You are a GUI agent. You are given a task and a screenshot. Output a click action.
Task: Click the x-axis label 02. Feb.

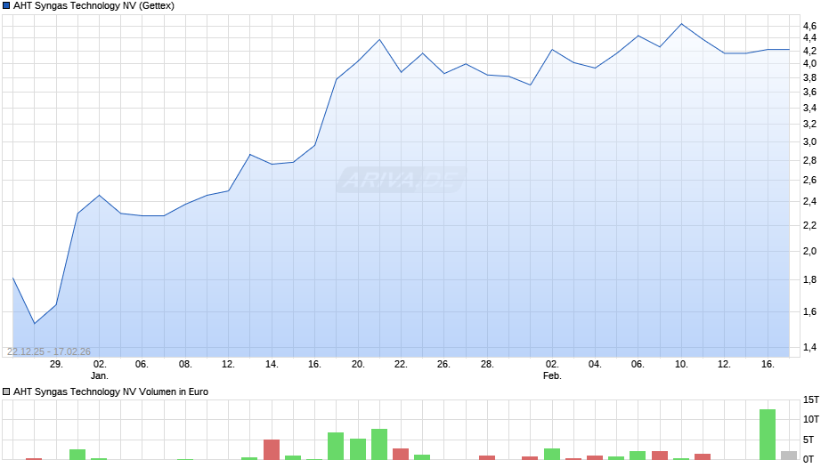point(552,369)
